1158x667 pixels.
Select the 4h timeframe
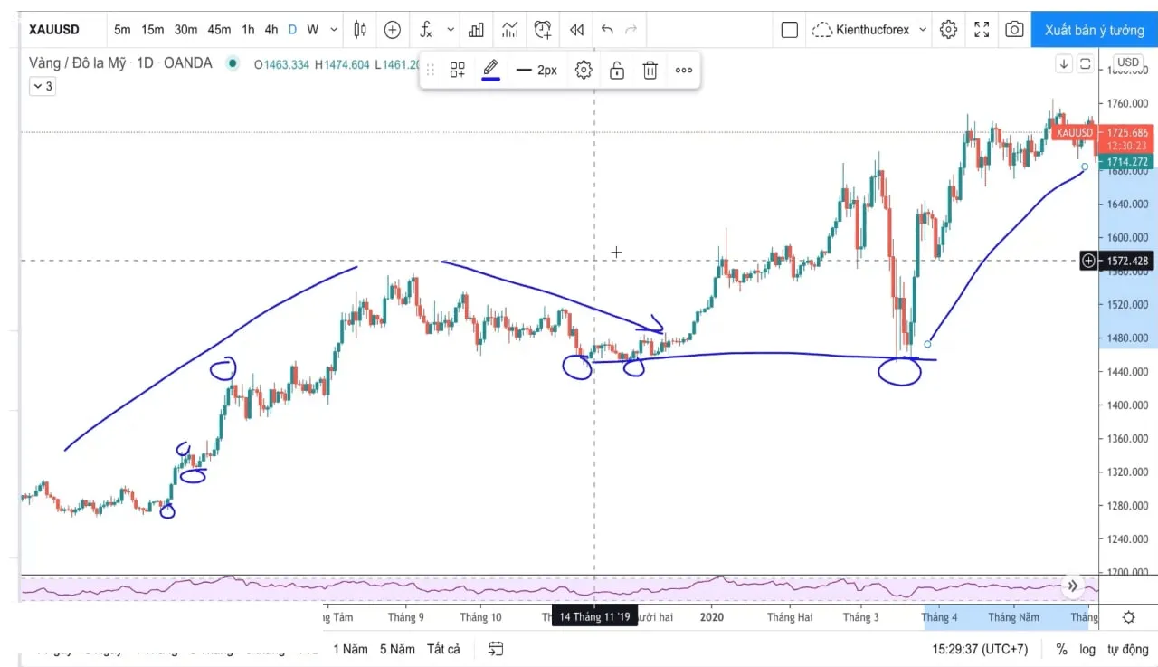click(x=271, y=30)
